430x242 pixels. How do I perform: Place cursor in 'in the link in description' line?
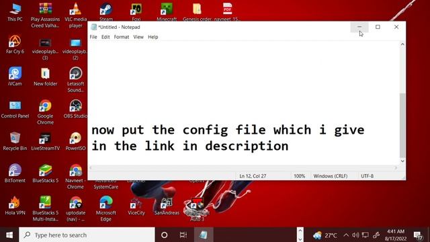[189, 146]
